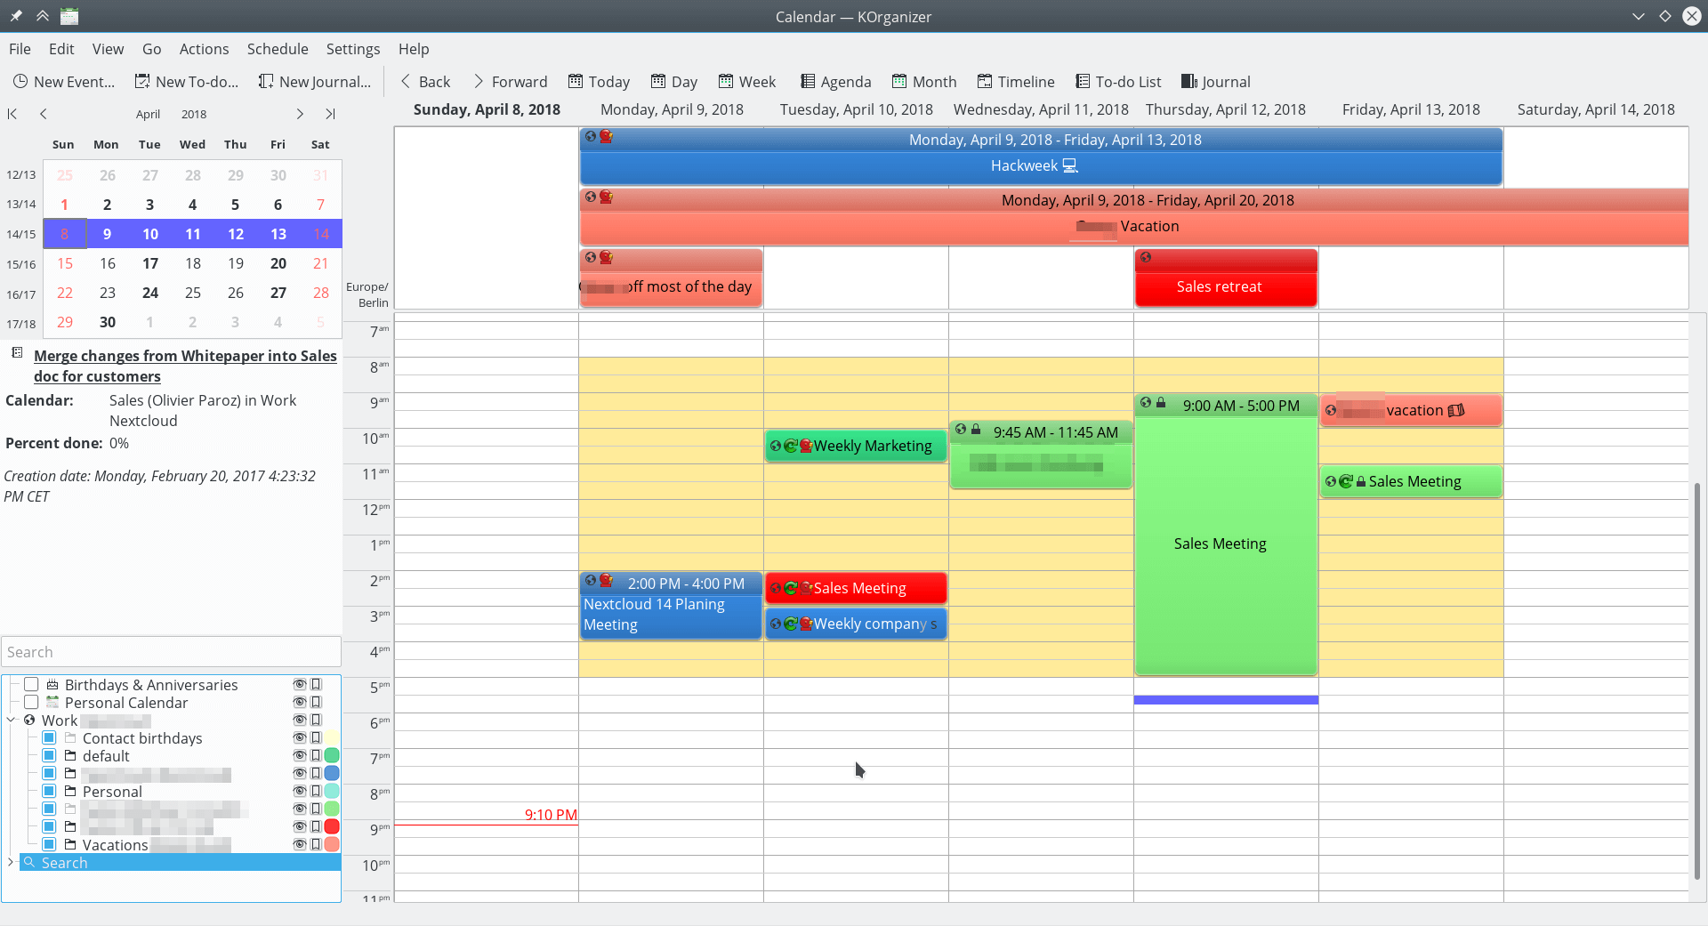This screenshot has height=926, width=1708.
Task: Open the Month view
Action: pos(924,81)
